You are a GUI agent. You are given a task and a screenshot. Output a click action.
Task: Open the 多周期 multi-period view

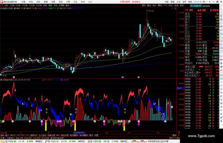pyautogui.click(x=61, y=5)
